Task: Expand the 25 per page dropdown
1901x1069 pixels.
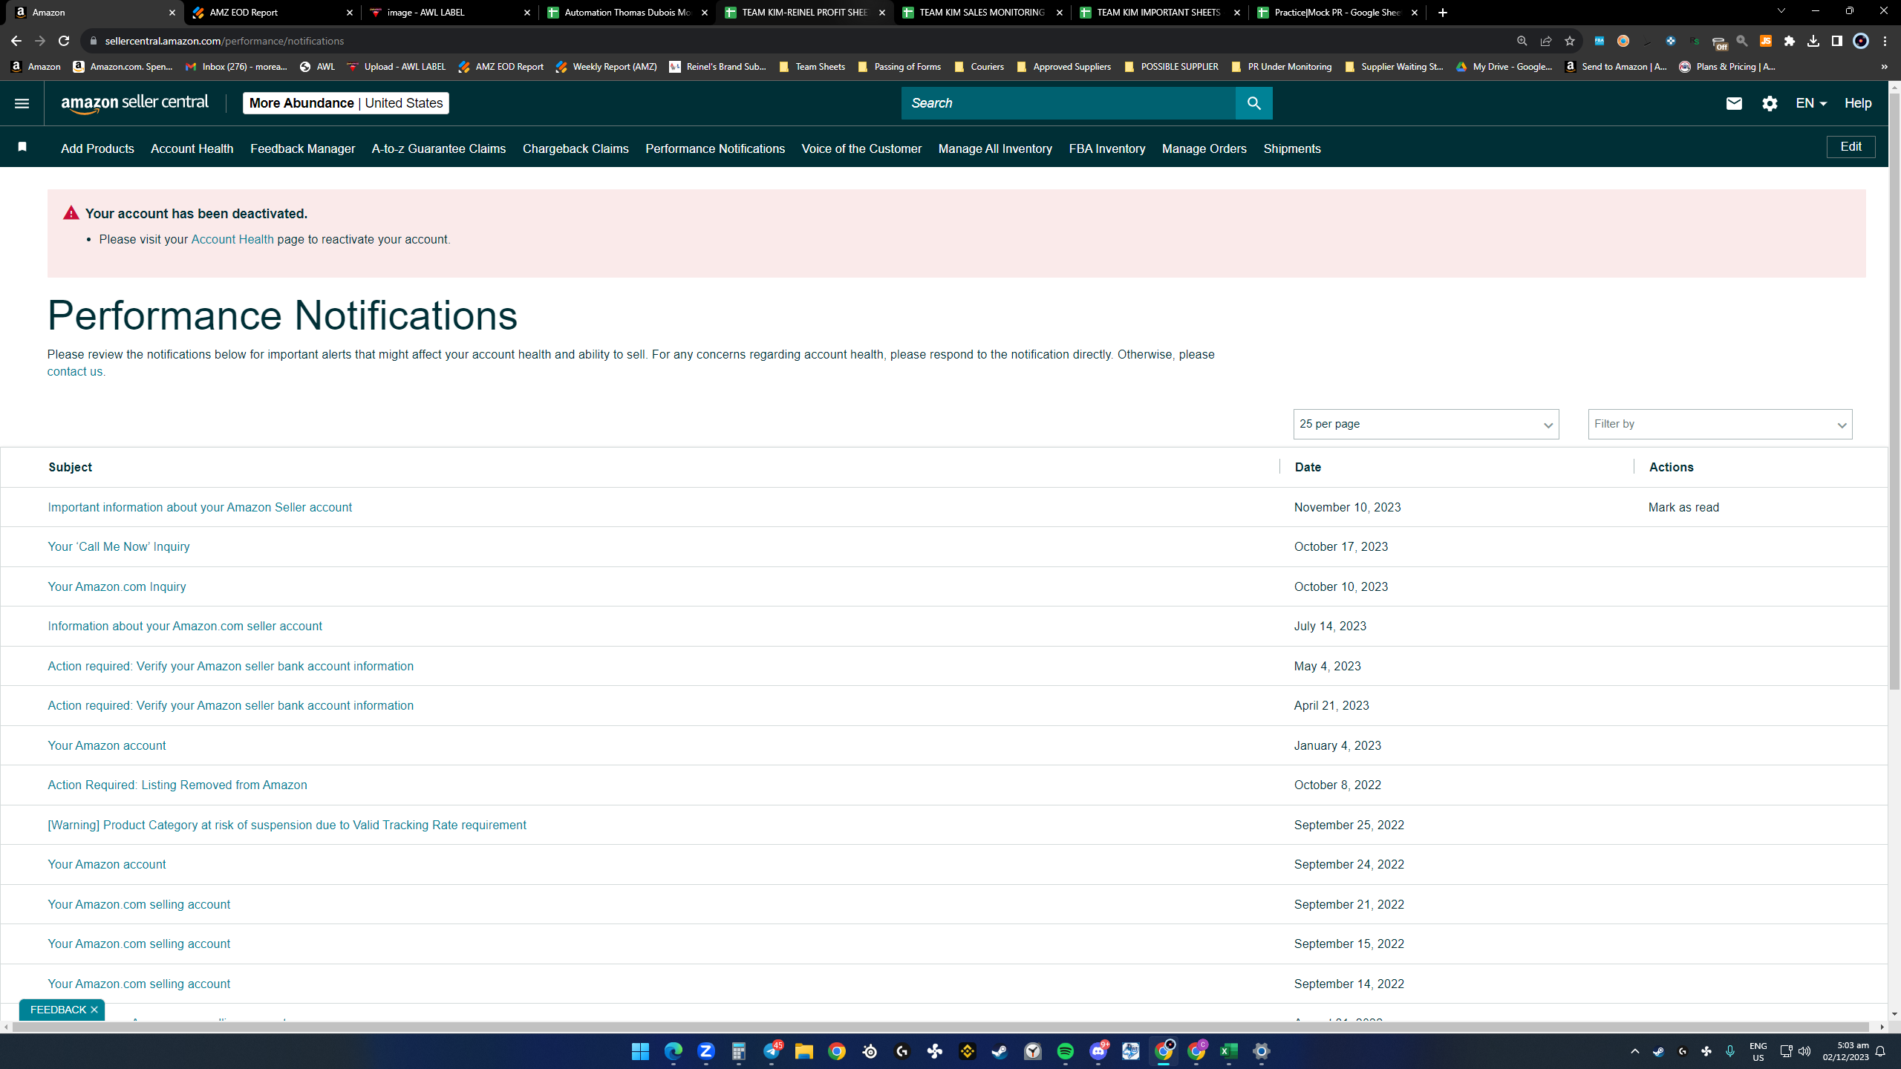Action: coord(1426,424)
